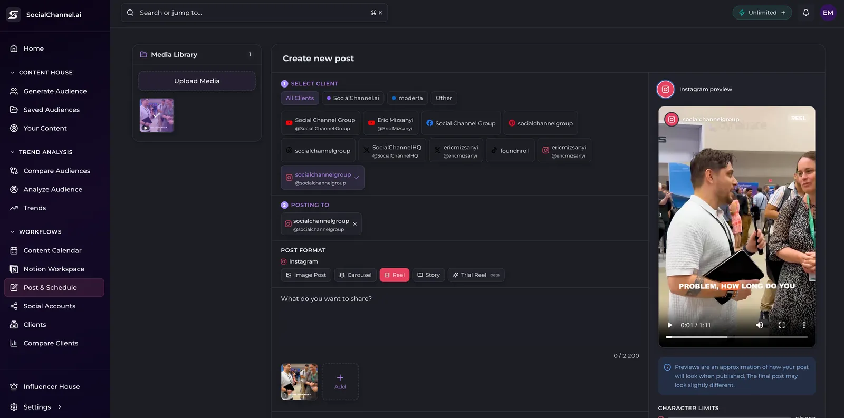Remove socialchannelgroup from Posting To

[354, 224]
